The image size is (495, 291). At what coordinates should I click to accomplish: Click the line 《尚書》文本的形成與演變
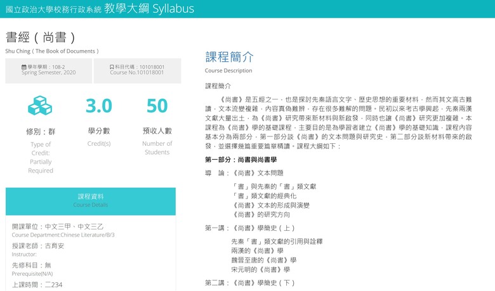270,205
